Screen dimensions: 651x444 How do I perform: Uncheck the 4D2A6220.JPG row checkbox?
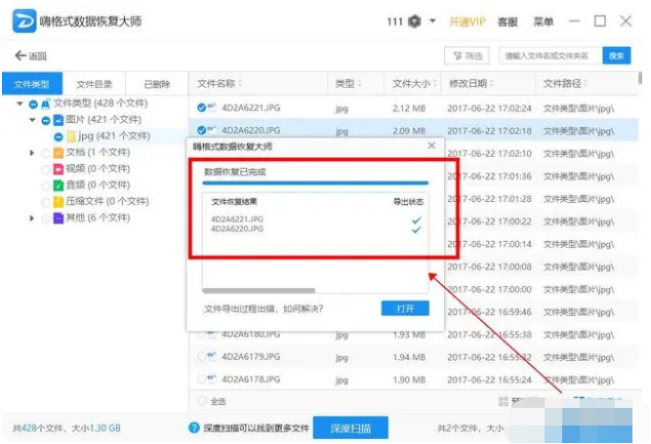point(201,131)
